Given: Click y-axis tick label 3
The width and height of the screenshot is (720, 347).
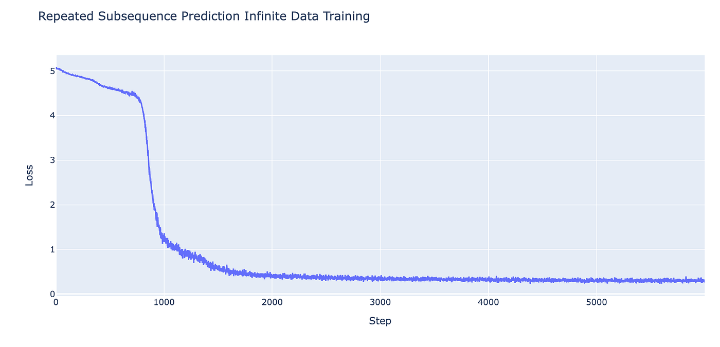Looking at the screenshot, I should coord(52,160).
